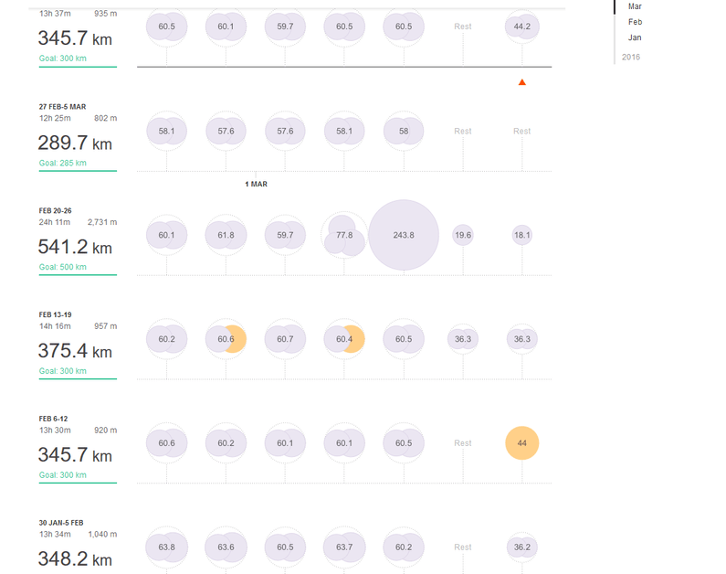Click the 375.4 km weekly total
The height and width of the screenshot is (574, 726).
75,351
